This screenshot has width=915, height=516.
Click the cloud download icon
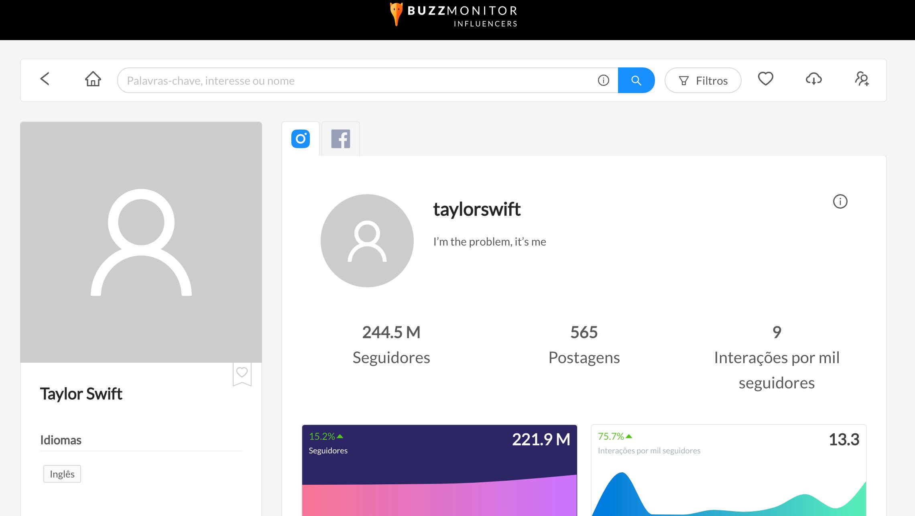tap(813, 79)
